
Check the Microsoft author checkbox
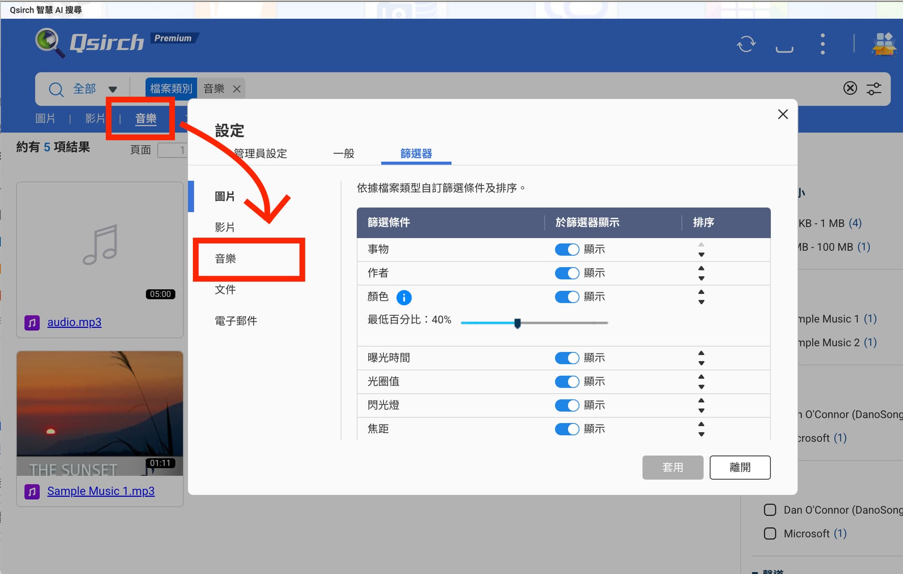click(x=770, y=534)
